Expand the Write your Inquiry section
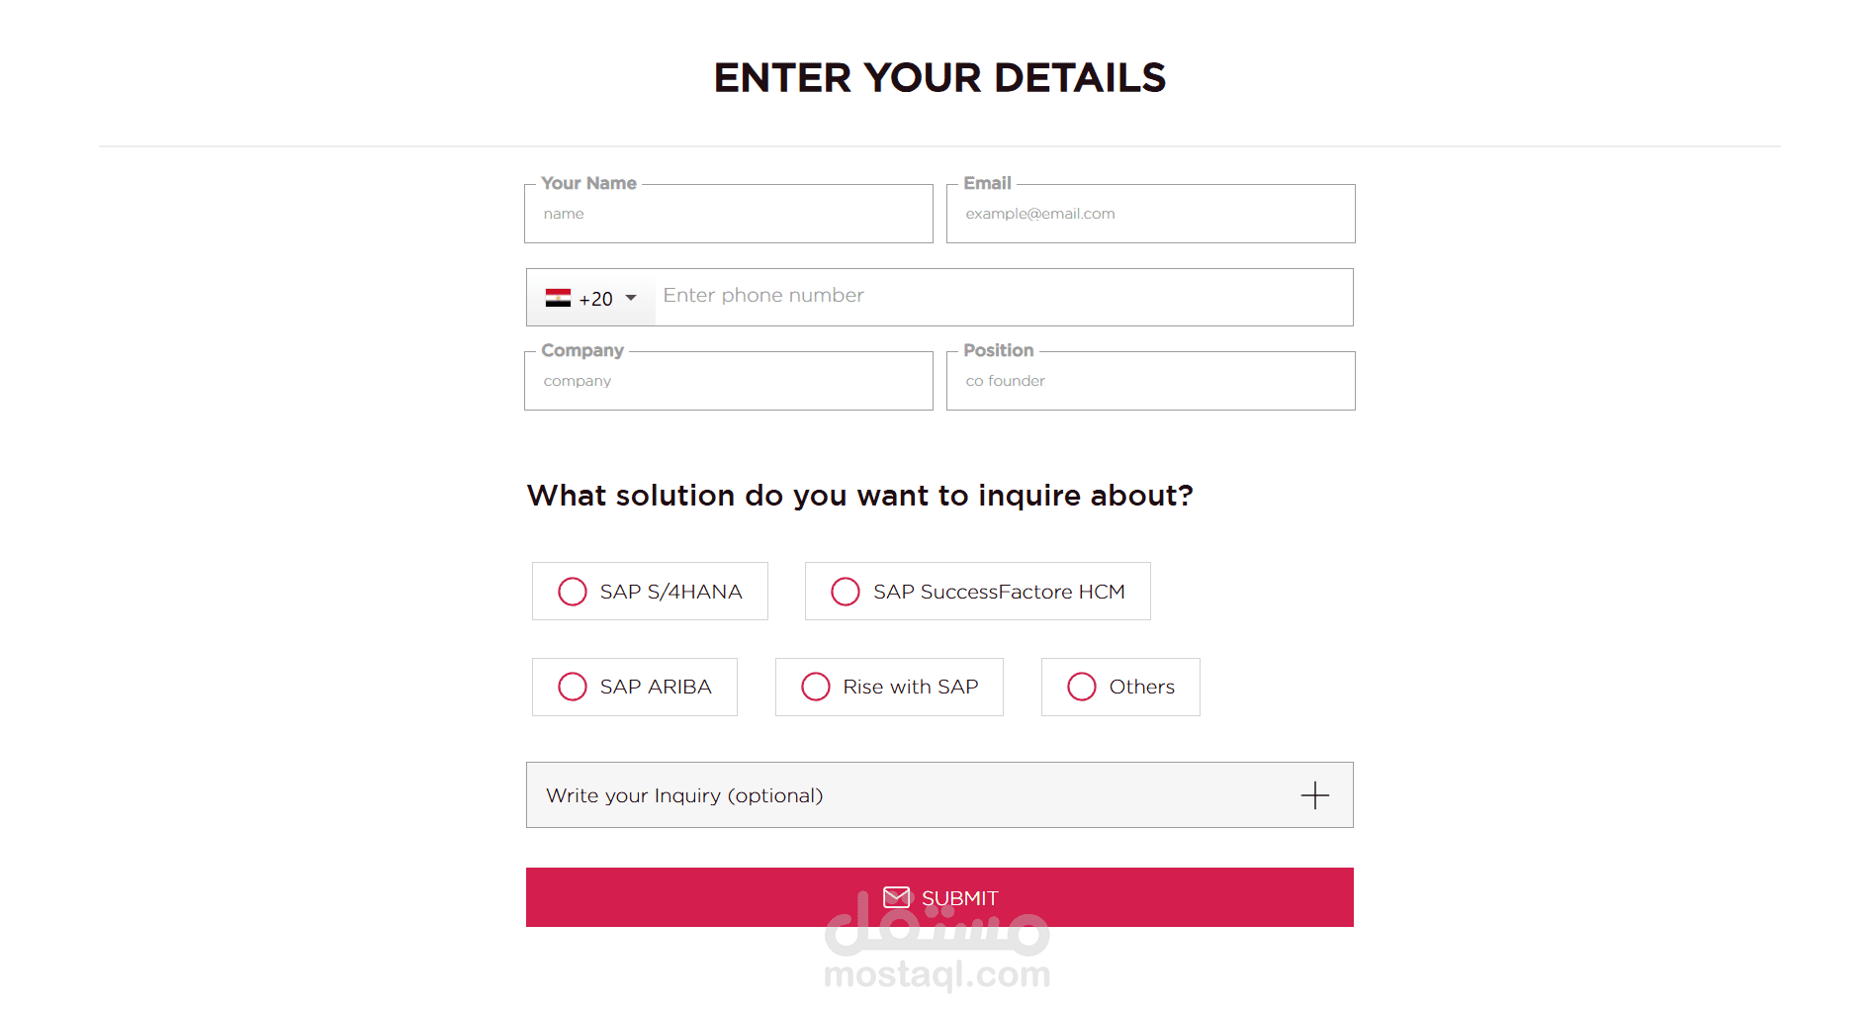 tap(684, 795)
